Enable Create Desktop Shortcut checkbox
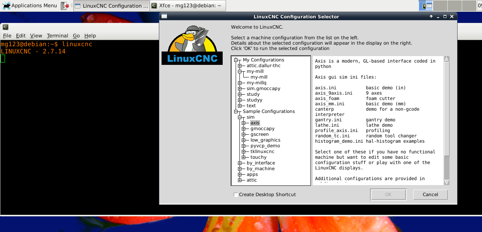Viewport: 482px width, 232px height. (236, 195)
